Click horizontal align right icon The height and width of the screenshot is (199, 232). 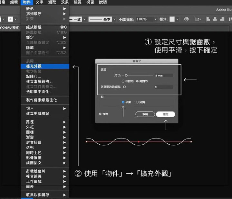pos(222,19)
